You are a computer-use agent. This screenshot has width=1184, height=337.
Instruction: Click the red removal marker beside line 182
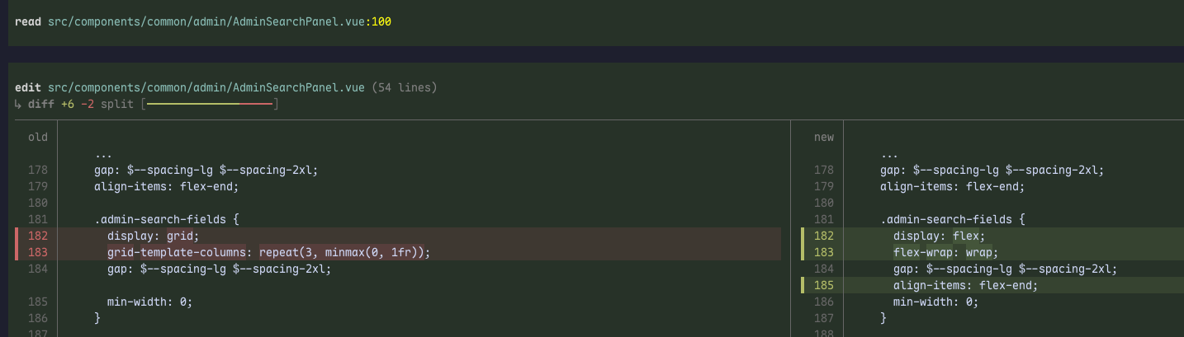(17, 236)
